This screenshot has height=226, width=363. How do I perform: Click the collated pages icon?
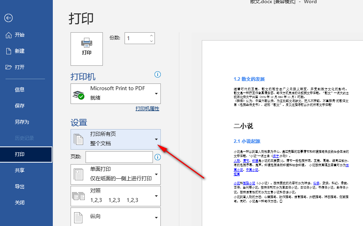[78, 196]
